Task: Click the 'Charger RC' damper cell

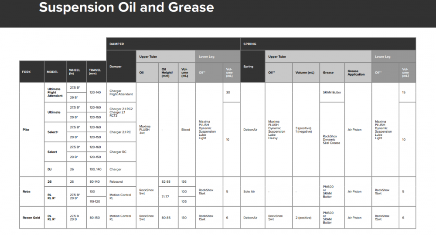Action: [121, 152]
